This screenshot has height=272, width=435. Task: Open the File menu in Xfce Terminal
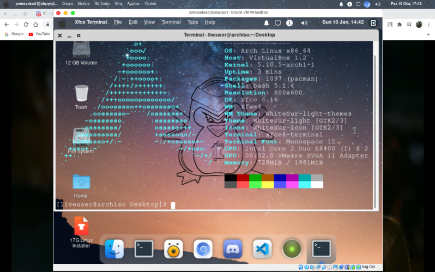point(118,22)
